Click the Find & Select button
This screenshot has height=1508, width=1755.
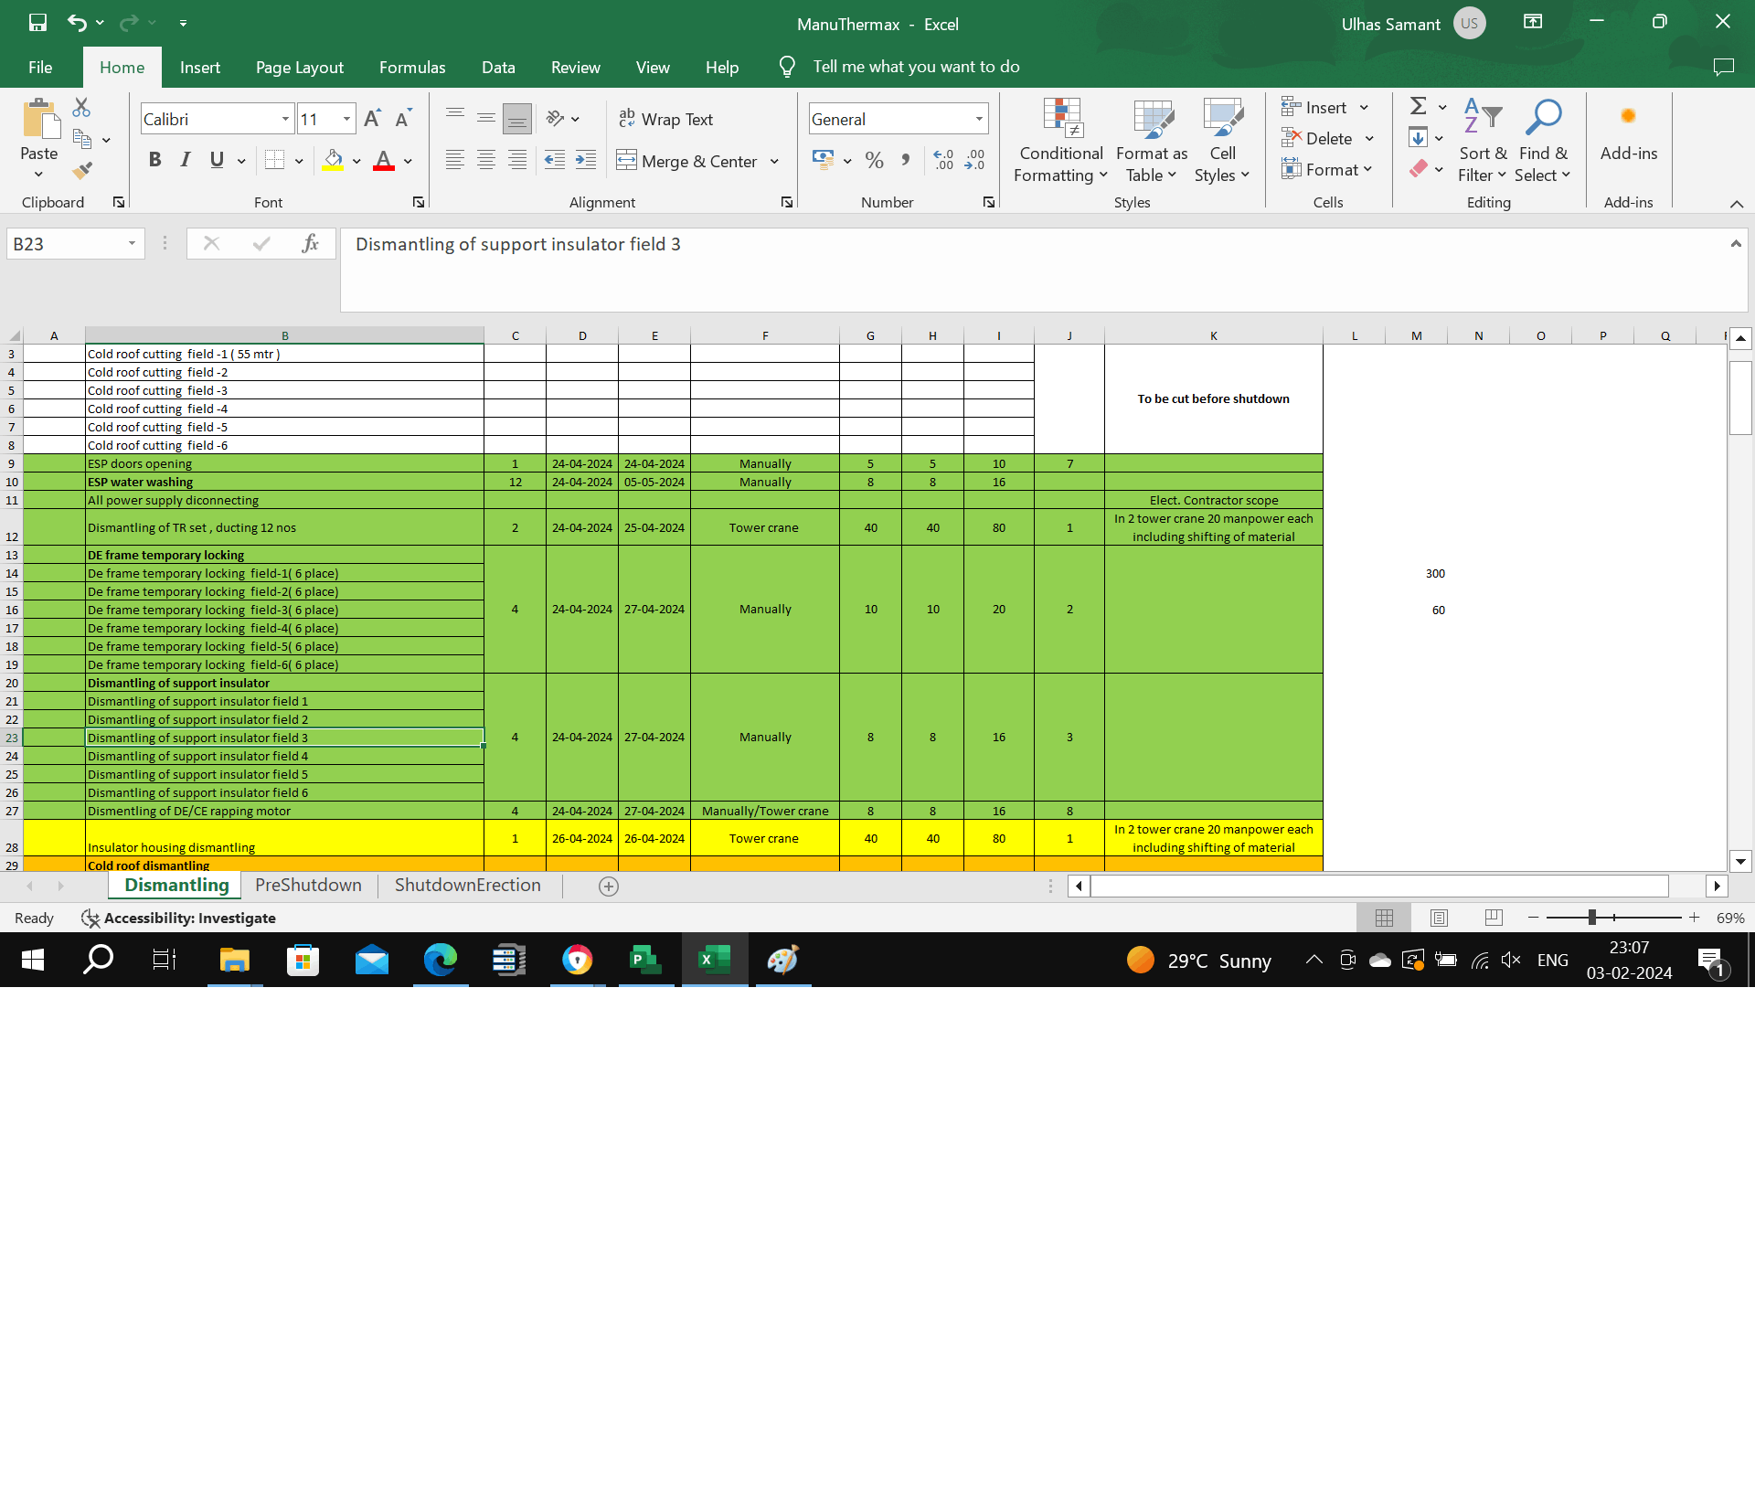click(1543, 140)
